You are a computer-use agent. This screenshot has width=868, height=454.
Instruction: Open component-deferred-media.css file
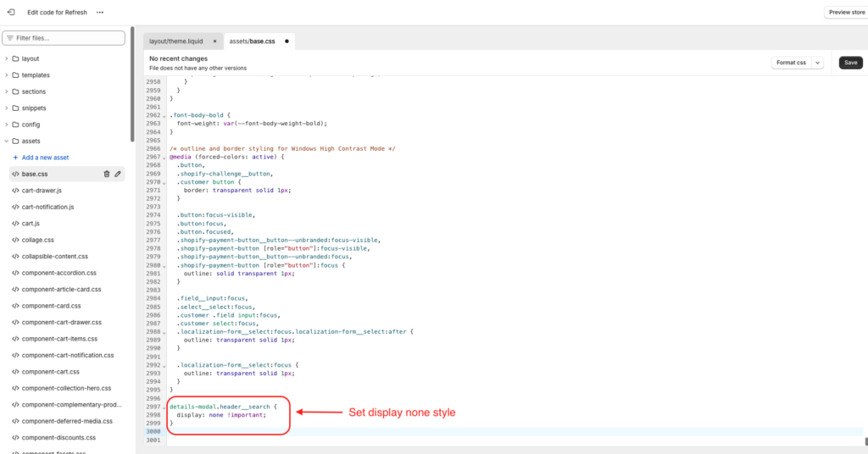(x=67, y=421)
